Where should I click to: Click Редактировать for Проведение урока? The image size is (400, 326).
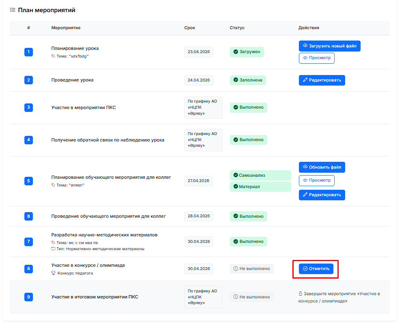(322, 80)
